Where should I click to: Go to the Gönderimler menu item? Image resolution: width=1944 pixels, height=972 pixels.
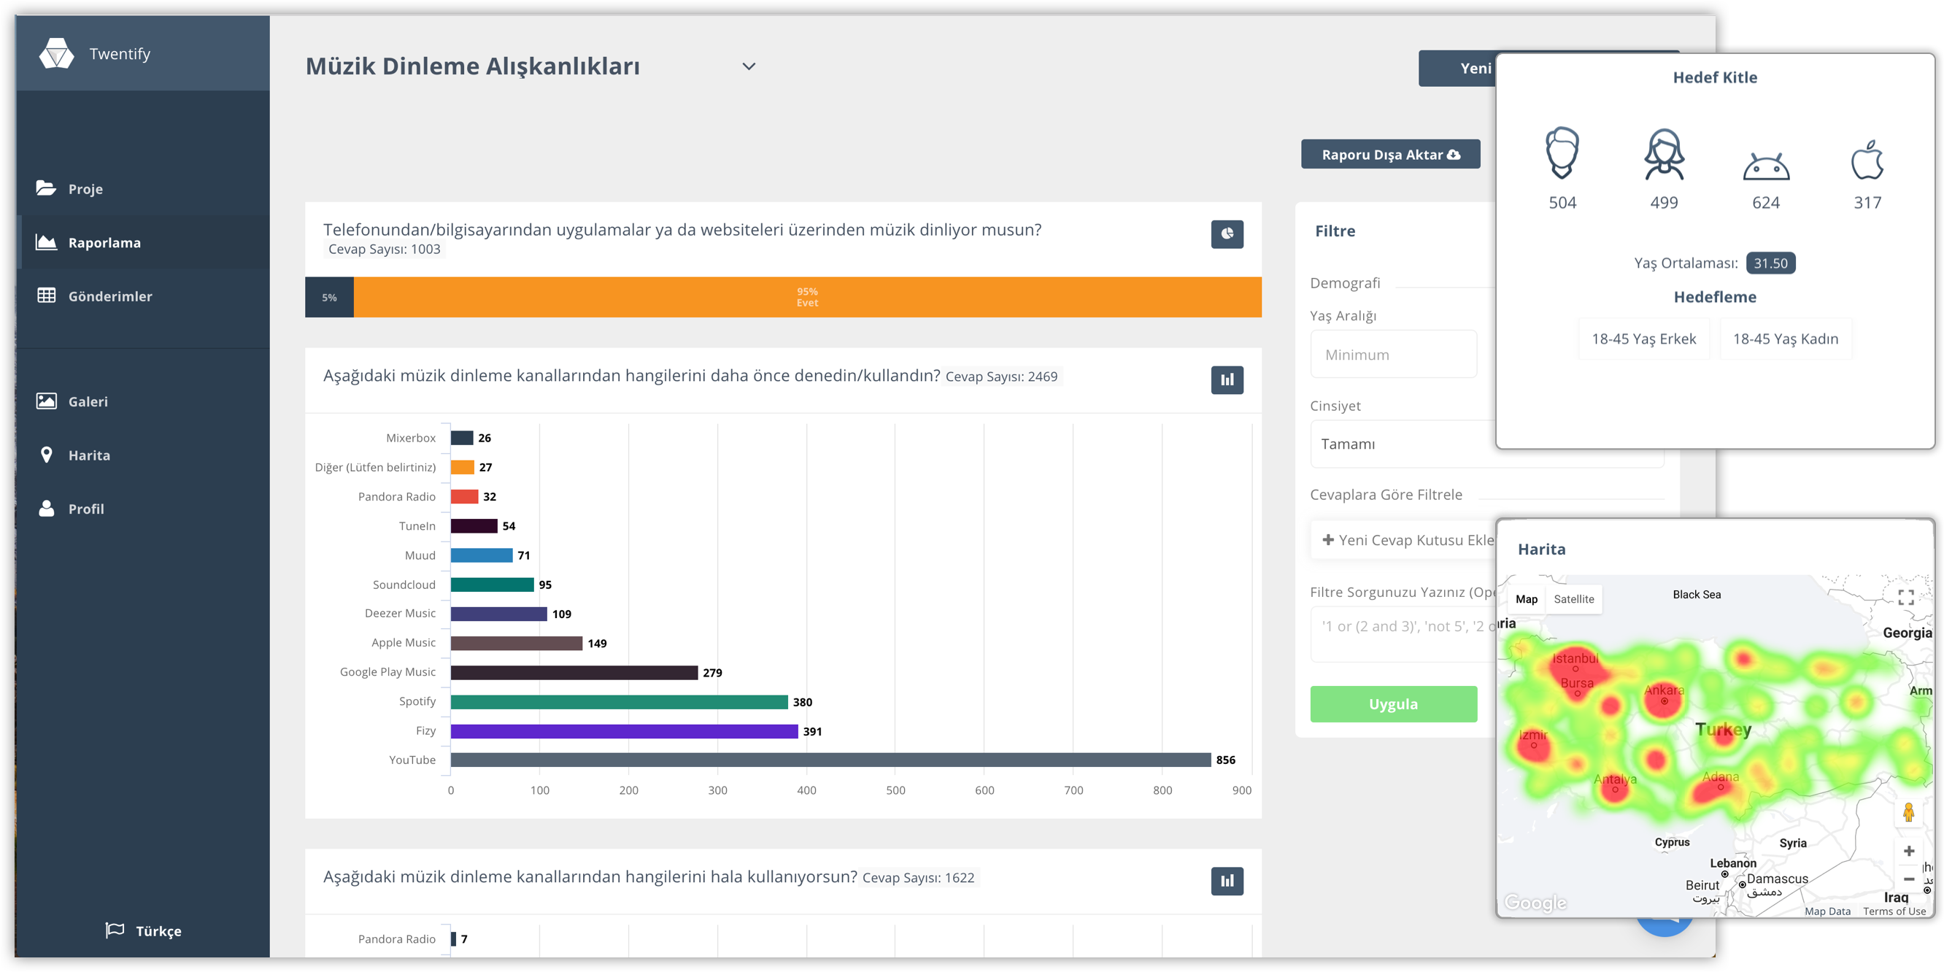click(x=142, y=295)
